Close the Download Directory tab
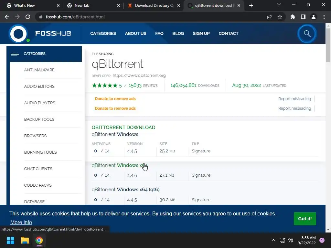The height and width of the screenshot is (248, 331). (179, 5)
